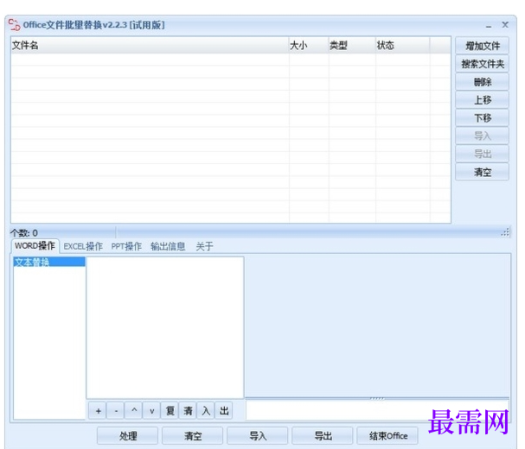
Task: Click the grayed 导入 button beside file list
Action: tap(482, 136)
